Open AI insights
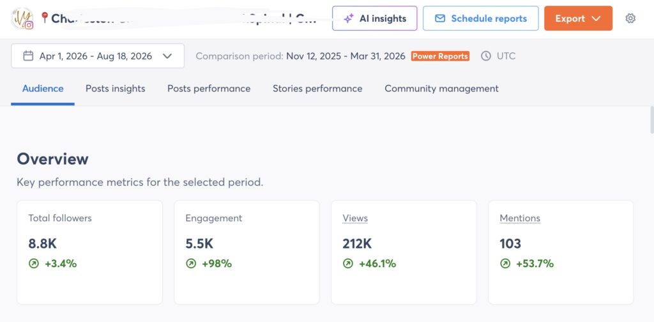The height and width of the screenshot is (322, 654). click(x=374, y=19)
